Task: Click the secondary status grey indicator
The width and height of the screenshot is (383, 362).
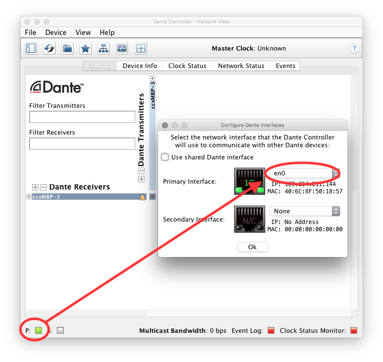Action: click(60, 330)
